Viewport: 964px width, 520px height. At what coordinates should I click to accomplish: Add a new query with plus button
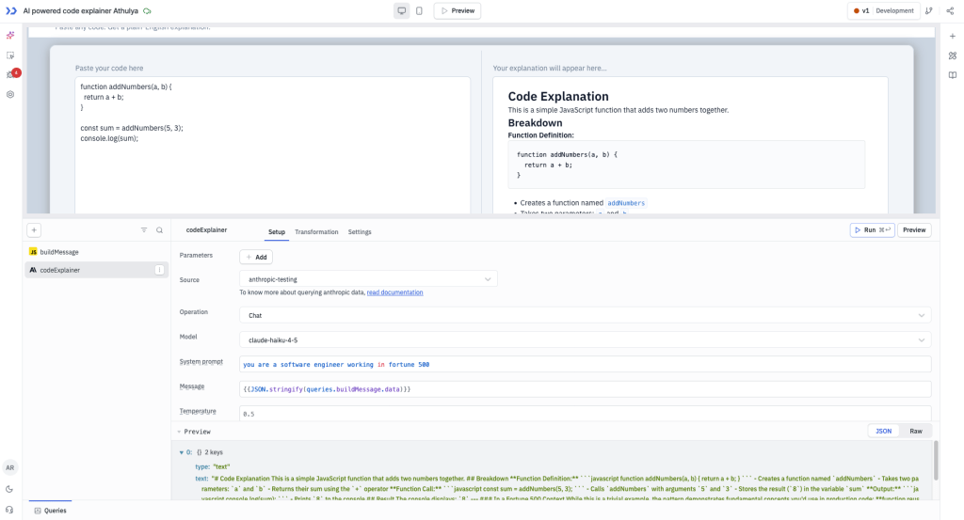(34, 230)
